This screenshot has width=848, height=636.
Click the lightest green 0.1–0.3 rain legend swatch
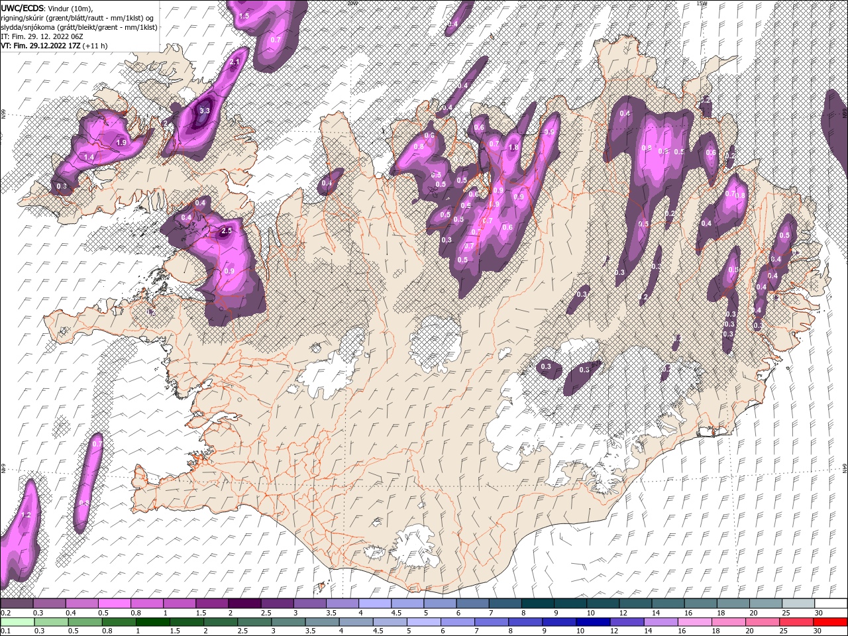[17, 622]
